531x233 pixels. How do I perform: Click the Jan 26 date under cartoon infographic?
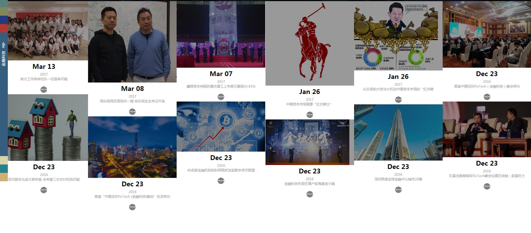coord(398,77)
